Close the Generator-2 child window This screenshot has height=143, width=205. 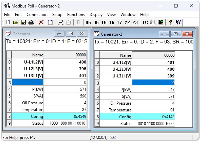pos(187,34)
